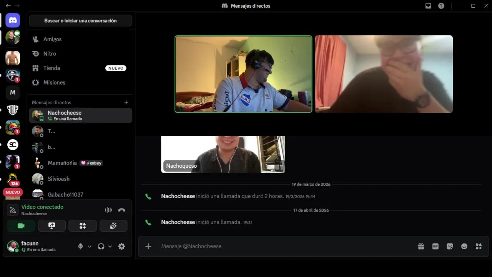
Task: Go back with the left arrow
Action: (8, 6)
